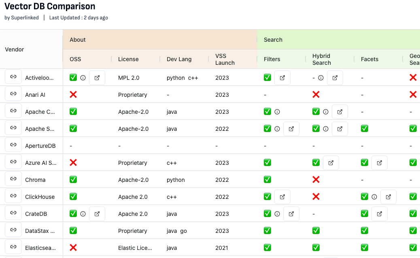The width and height of the screenshot is (420, 258).
Task: Click the 'java go' Dev Lang cell
Action: [177, 231]
